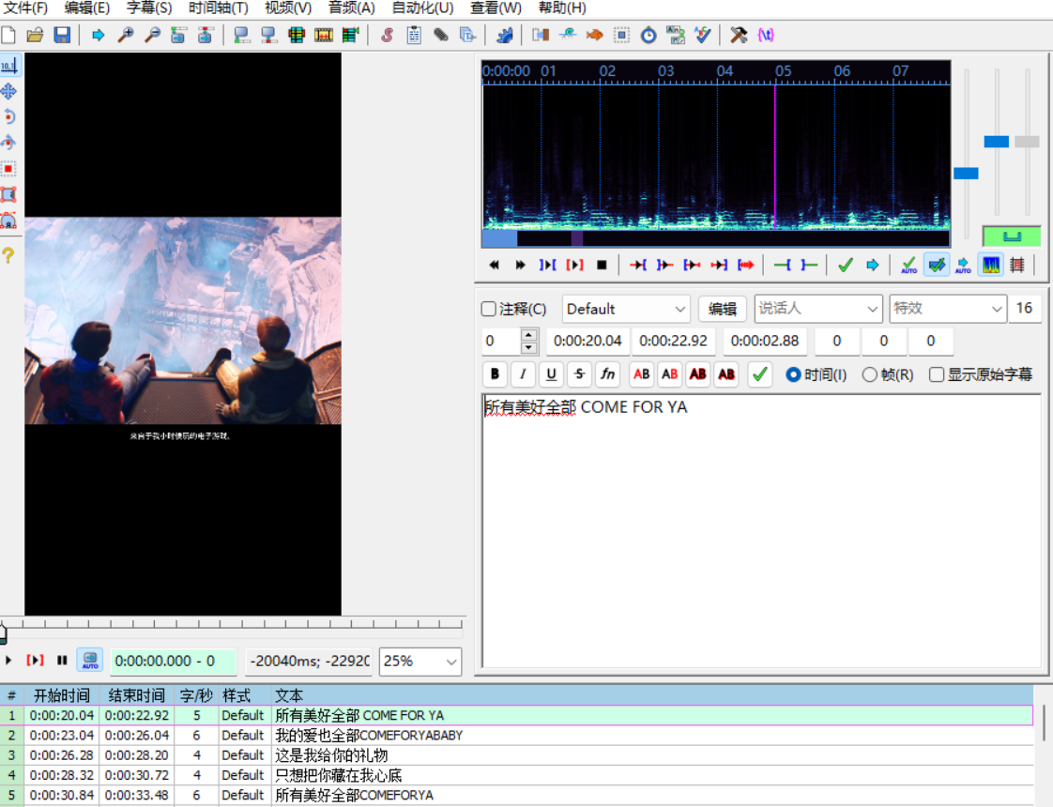
Task: Open Options via hammer and wrench icon
Action: click(739, 35)
